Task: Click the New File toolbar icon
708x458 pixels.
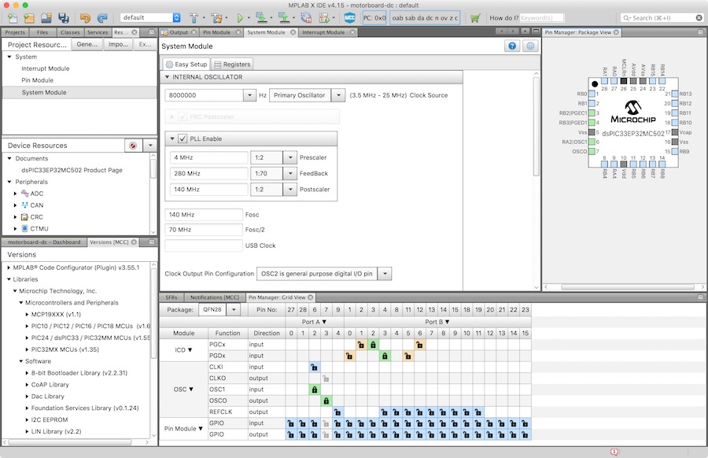Action: (13, 18)
